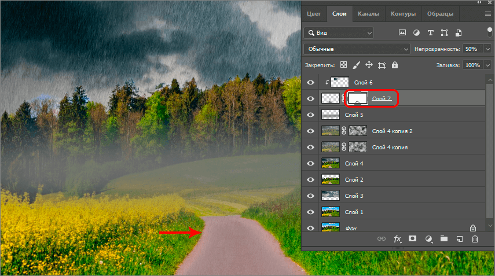Add a layer mask button
495x276 pixels.
pos(413,238)
